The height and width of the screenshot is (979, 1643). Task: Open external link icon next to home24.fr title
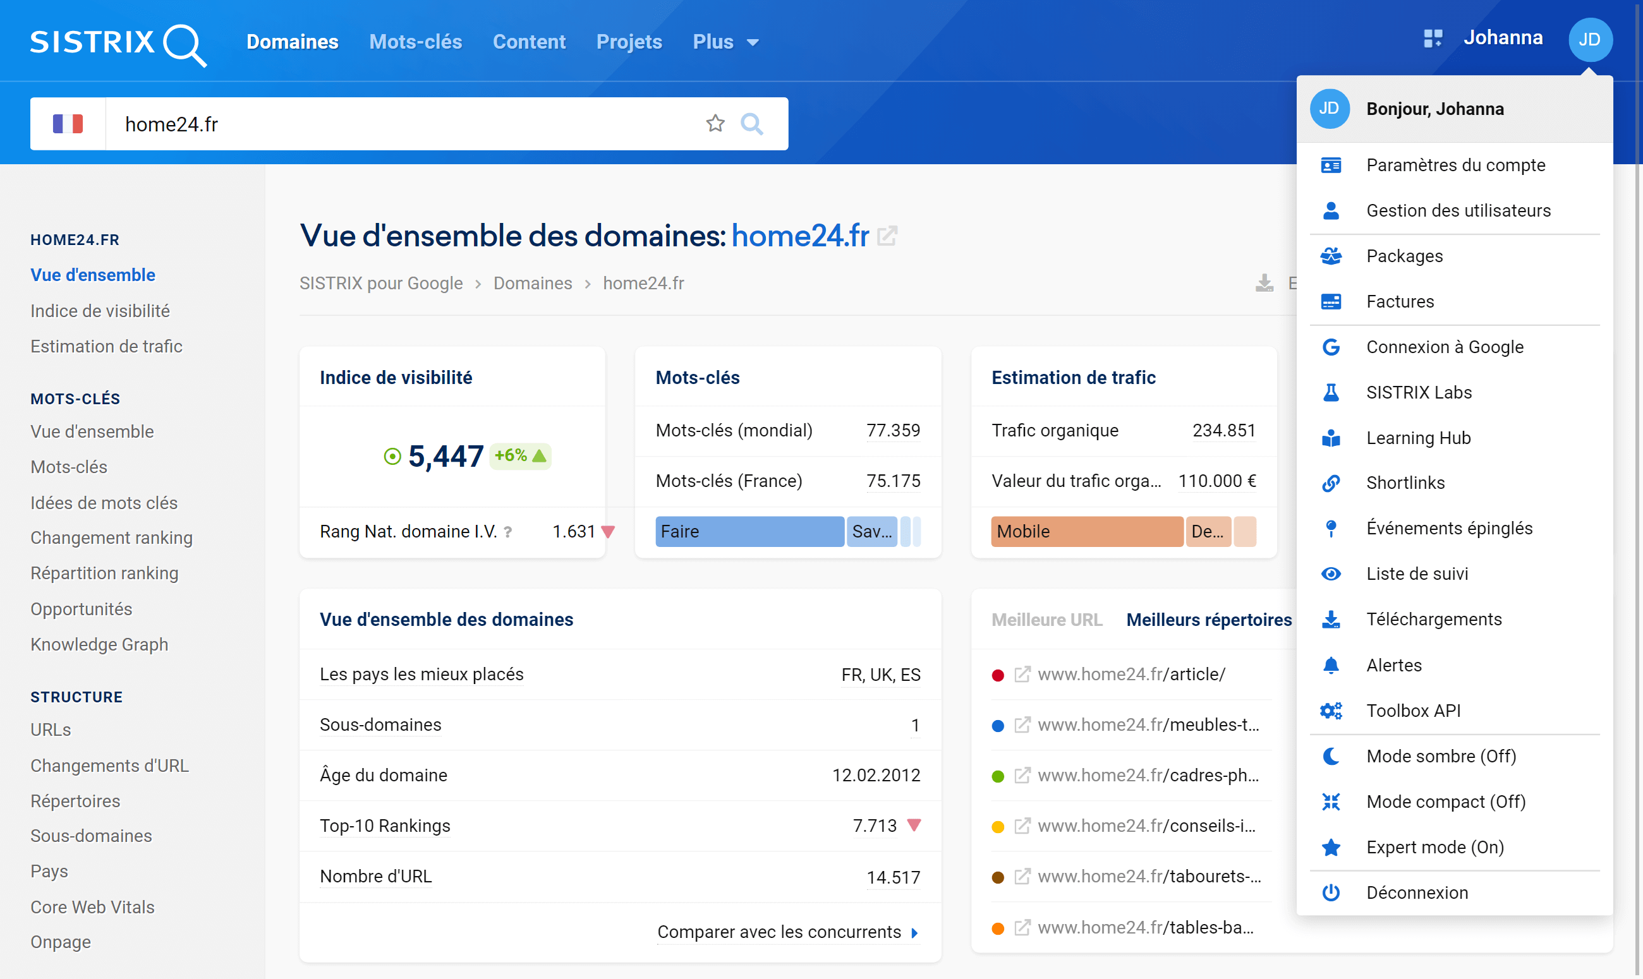(x=887, y=236)
